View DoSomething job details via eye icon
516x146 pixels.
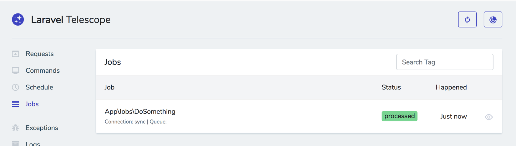pyautogui.click(x=488, y=117)
